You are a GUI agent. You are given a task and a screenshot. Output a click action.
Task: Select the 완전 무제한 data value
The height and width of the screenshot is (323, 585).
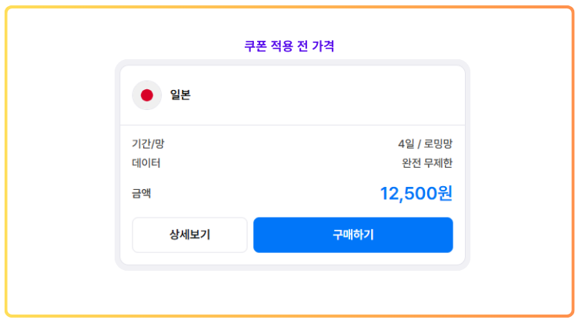point(427,163)
